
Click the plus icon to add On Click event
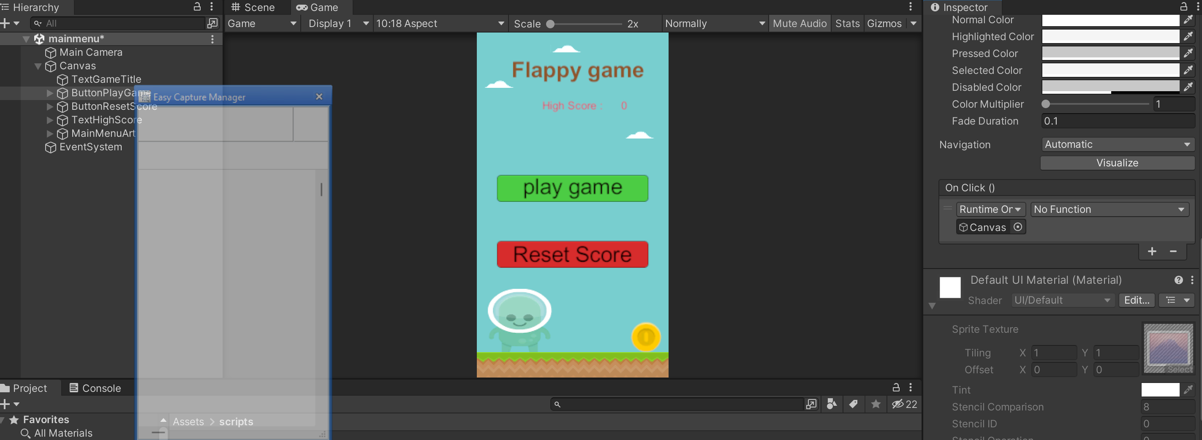coord(1152,252)
